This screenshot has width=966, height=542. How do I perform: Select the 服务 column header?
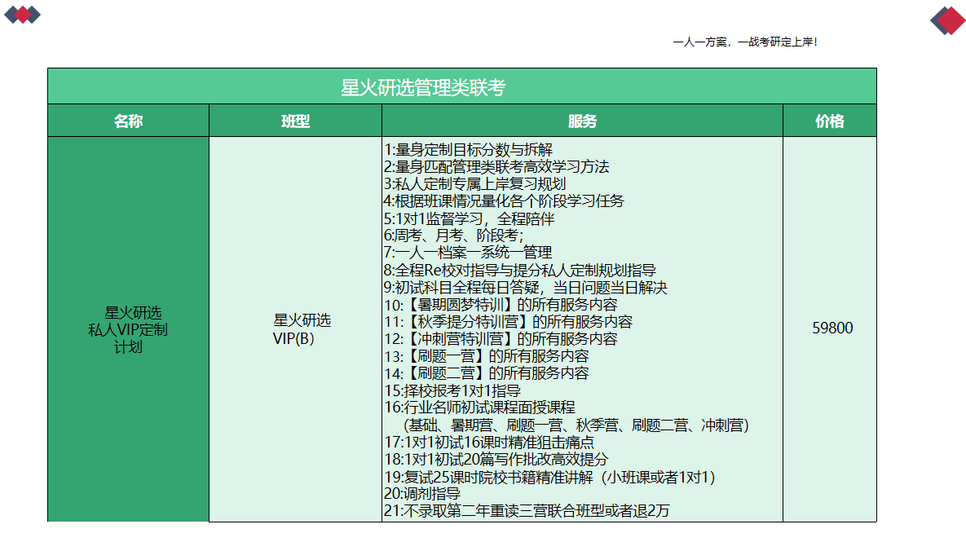coord(582,121)
